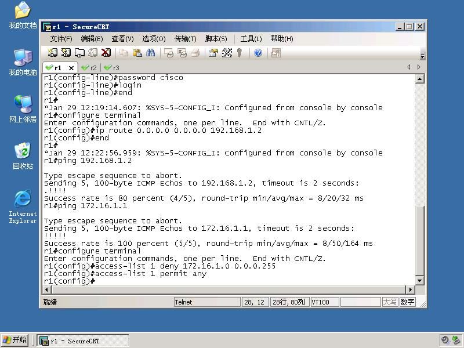Click the round gray system tray icon
The height and width of the screenshot is (348, 464).
point(445,340)
